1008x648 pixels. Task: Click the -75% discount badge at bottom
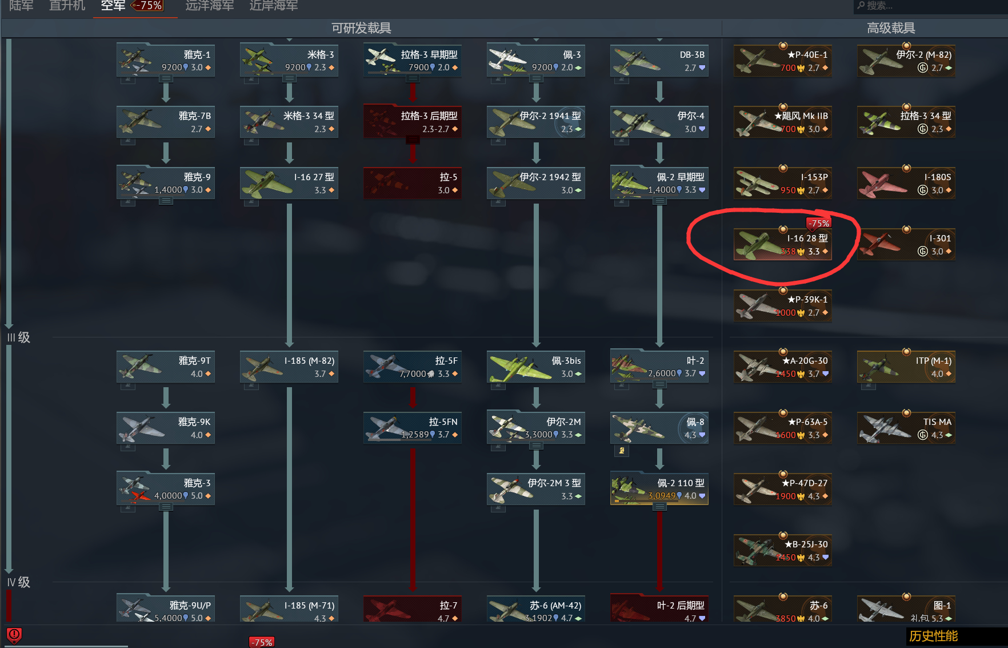[262, 642]
